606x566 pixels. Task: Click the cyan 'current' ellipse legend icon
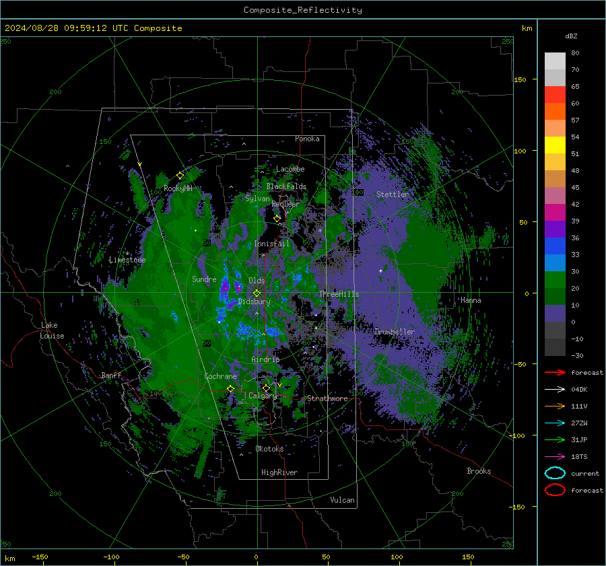[555, 473]
